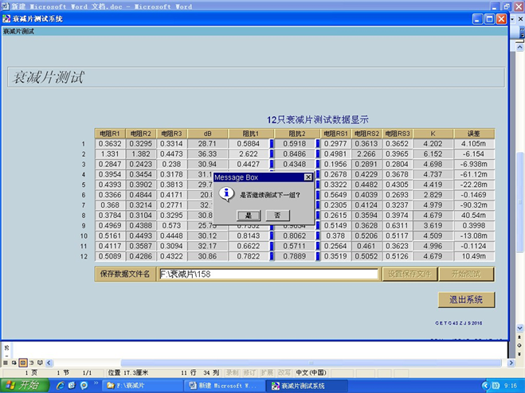
Task: Select the 电阻R1 column header
Action: pos(109,133)
